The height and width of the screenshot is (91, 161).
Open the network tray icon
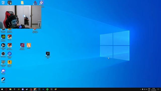(145, 89)
